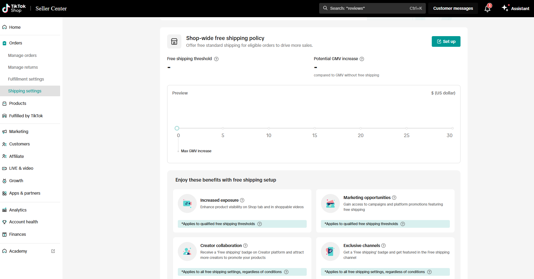This screenshot has height=279, width=534.
Task: Expand the Products sidebar section
Action: tap(18, 103)
